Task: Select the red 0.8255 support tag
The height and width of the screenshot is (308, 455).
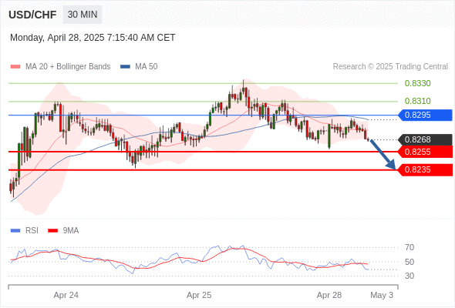Action: (425, 152)
